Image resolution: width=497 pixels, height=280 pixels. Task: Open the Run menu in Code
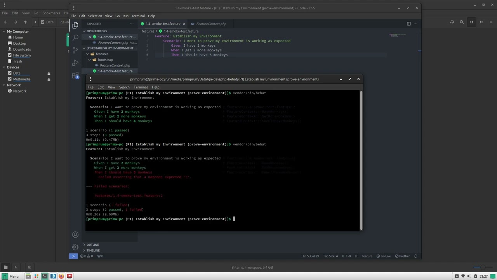[x=125, y=16]
